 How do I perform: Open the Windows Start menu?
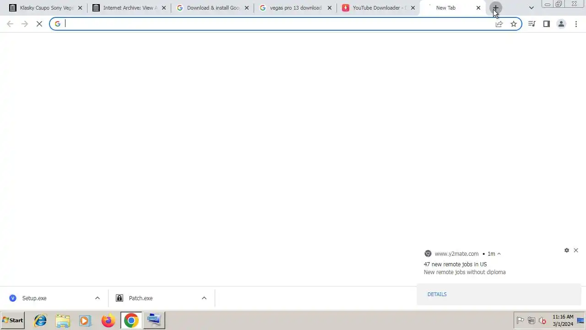tap(13, 320)
